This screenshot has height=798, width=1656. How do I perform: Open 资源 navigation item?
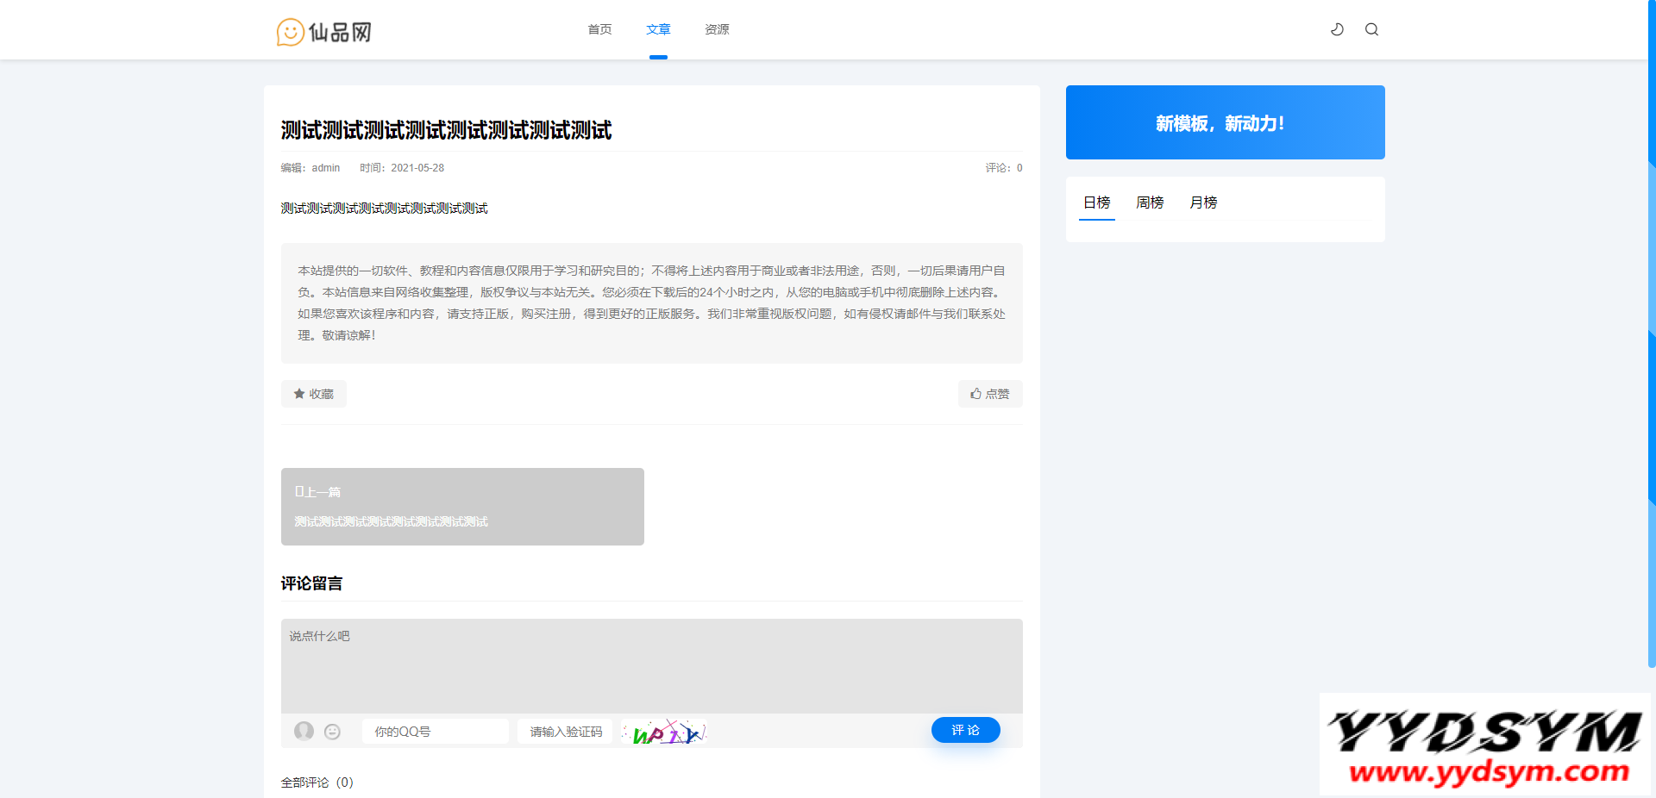pos(717,29)
